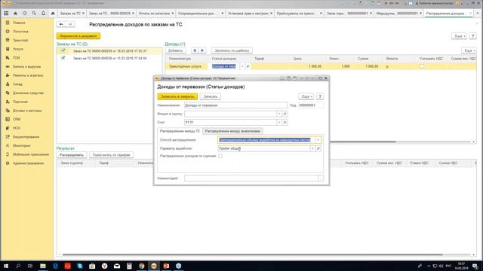The width and height of the screenshot is (483, 271).
Task: Open the 'Входит в группу' field's linked item
Action: (x=285, y=114)
